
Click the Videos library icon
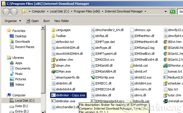tap(12, 84)
